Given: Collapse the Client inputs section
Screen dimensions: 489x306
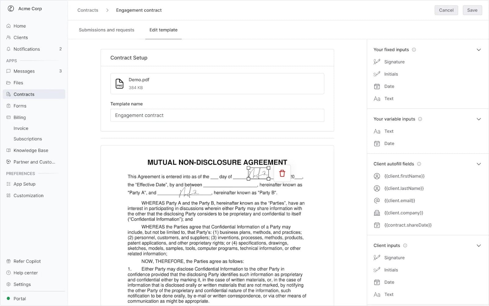Looking at the screenshot, I should tap(478, 245).
